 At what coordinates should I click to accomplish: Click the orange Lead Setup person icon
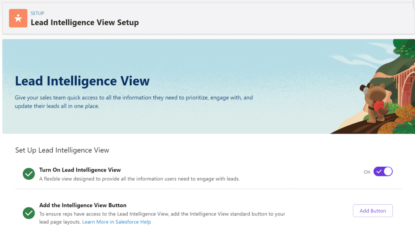(x=18, y=18)
